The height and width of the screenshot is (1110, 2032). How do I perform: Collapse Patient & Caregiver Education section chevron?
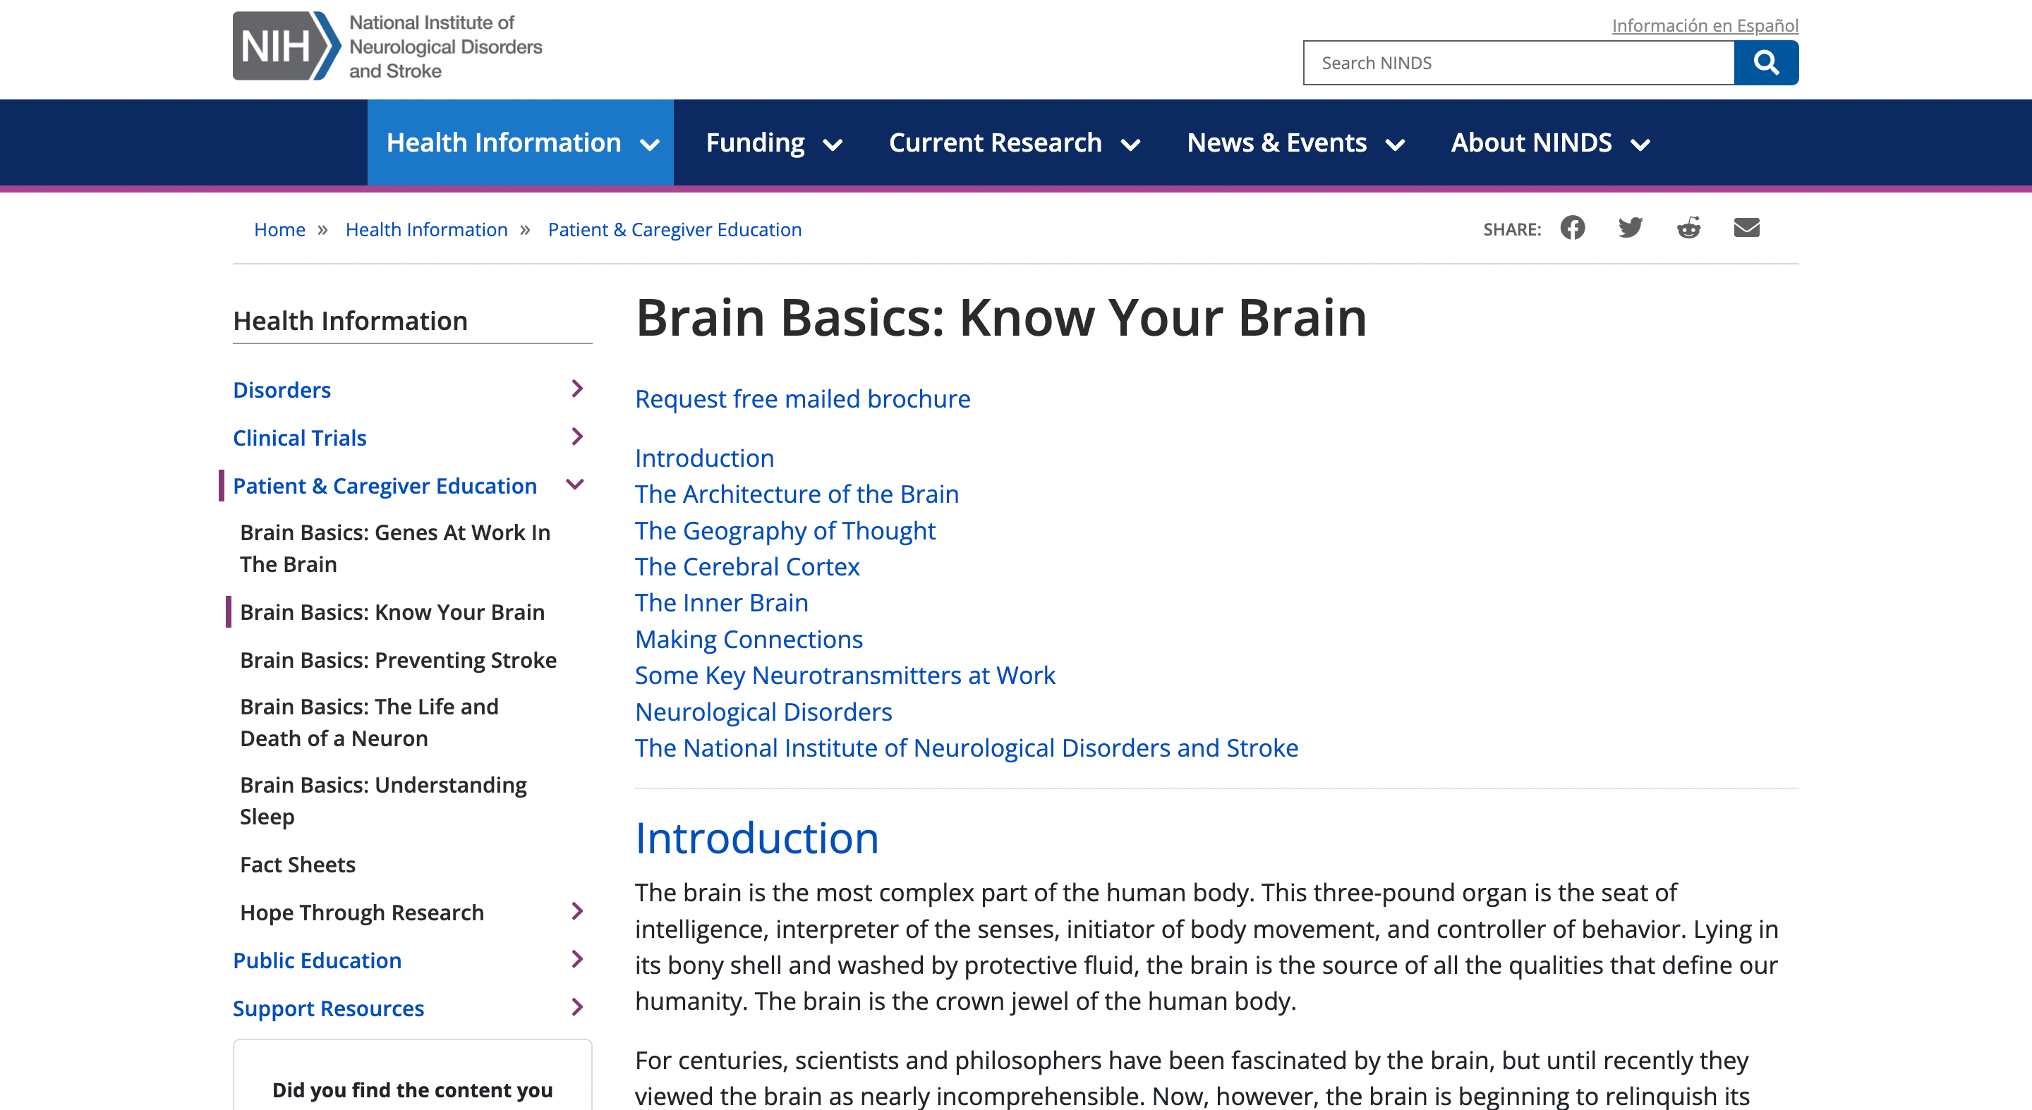[x=576, y=484]
